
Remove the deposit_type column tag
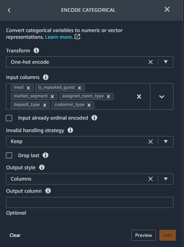(45, 105)
